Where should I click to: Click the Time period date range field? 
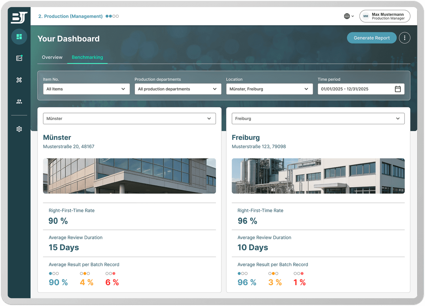(356, 89)
